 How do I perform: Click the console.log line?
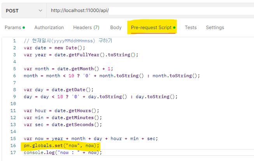coord(63,152)
